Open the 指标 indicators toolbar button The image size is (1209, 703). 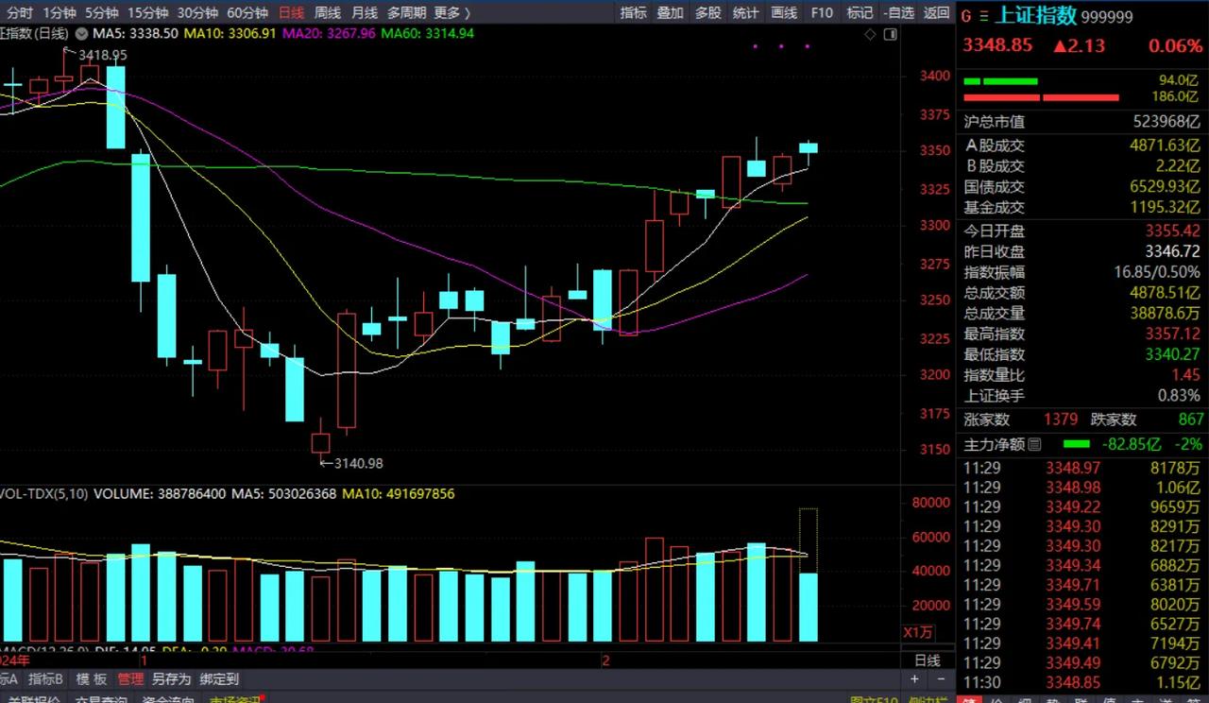pyautogui.click(x=634, y=12)
